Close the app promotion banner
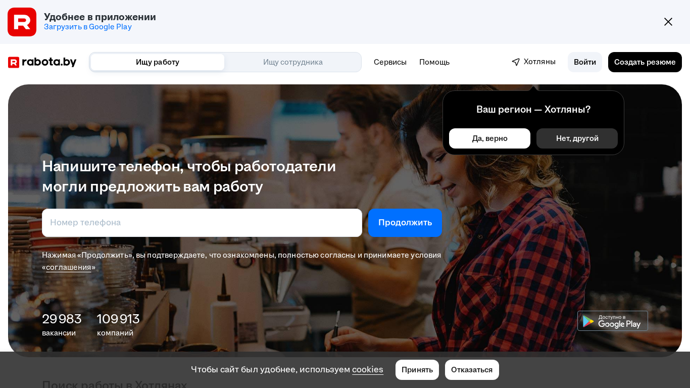690x388 pixels. tap(668, 22)
